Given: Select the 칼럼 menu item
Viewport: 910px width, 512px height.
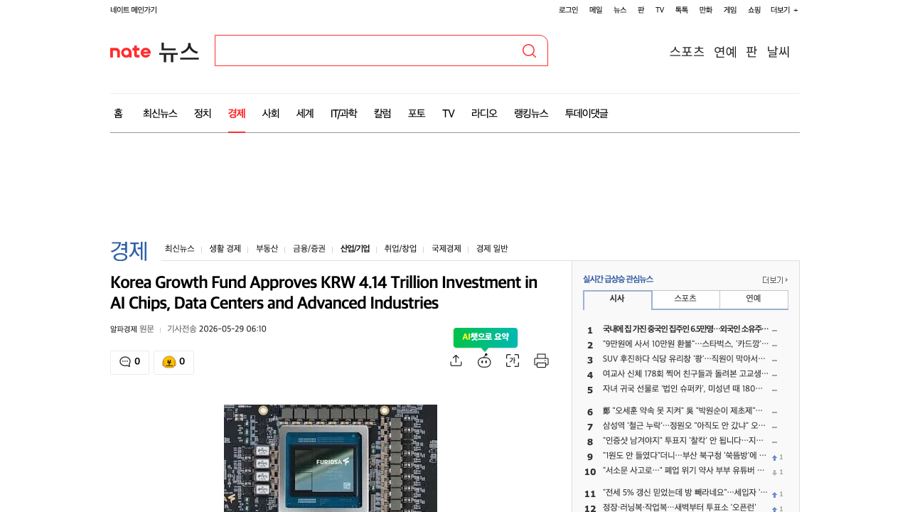Looking at the screenshot, I should (382, 113).
